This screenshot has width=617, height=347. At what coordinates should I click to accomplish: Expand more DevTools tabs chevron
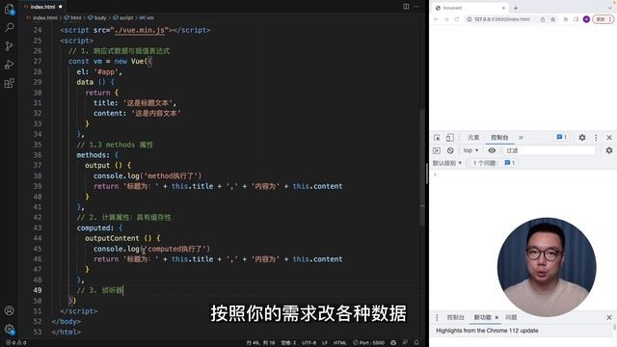click(521, 137)
